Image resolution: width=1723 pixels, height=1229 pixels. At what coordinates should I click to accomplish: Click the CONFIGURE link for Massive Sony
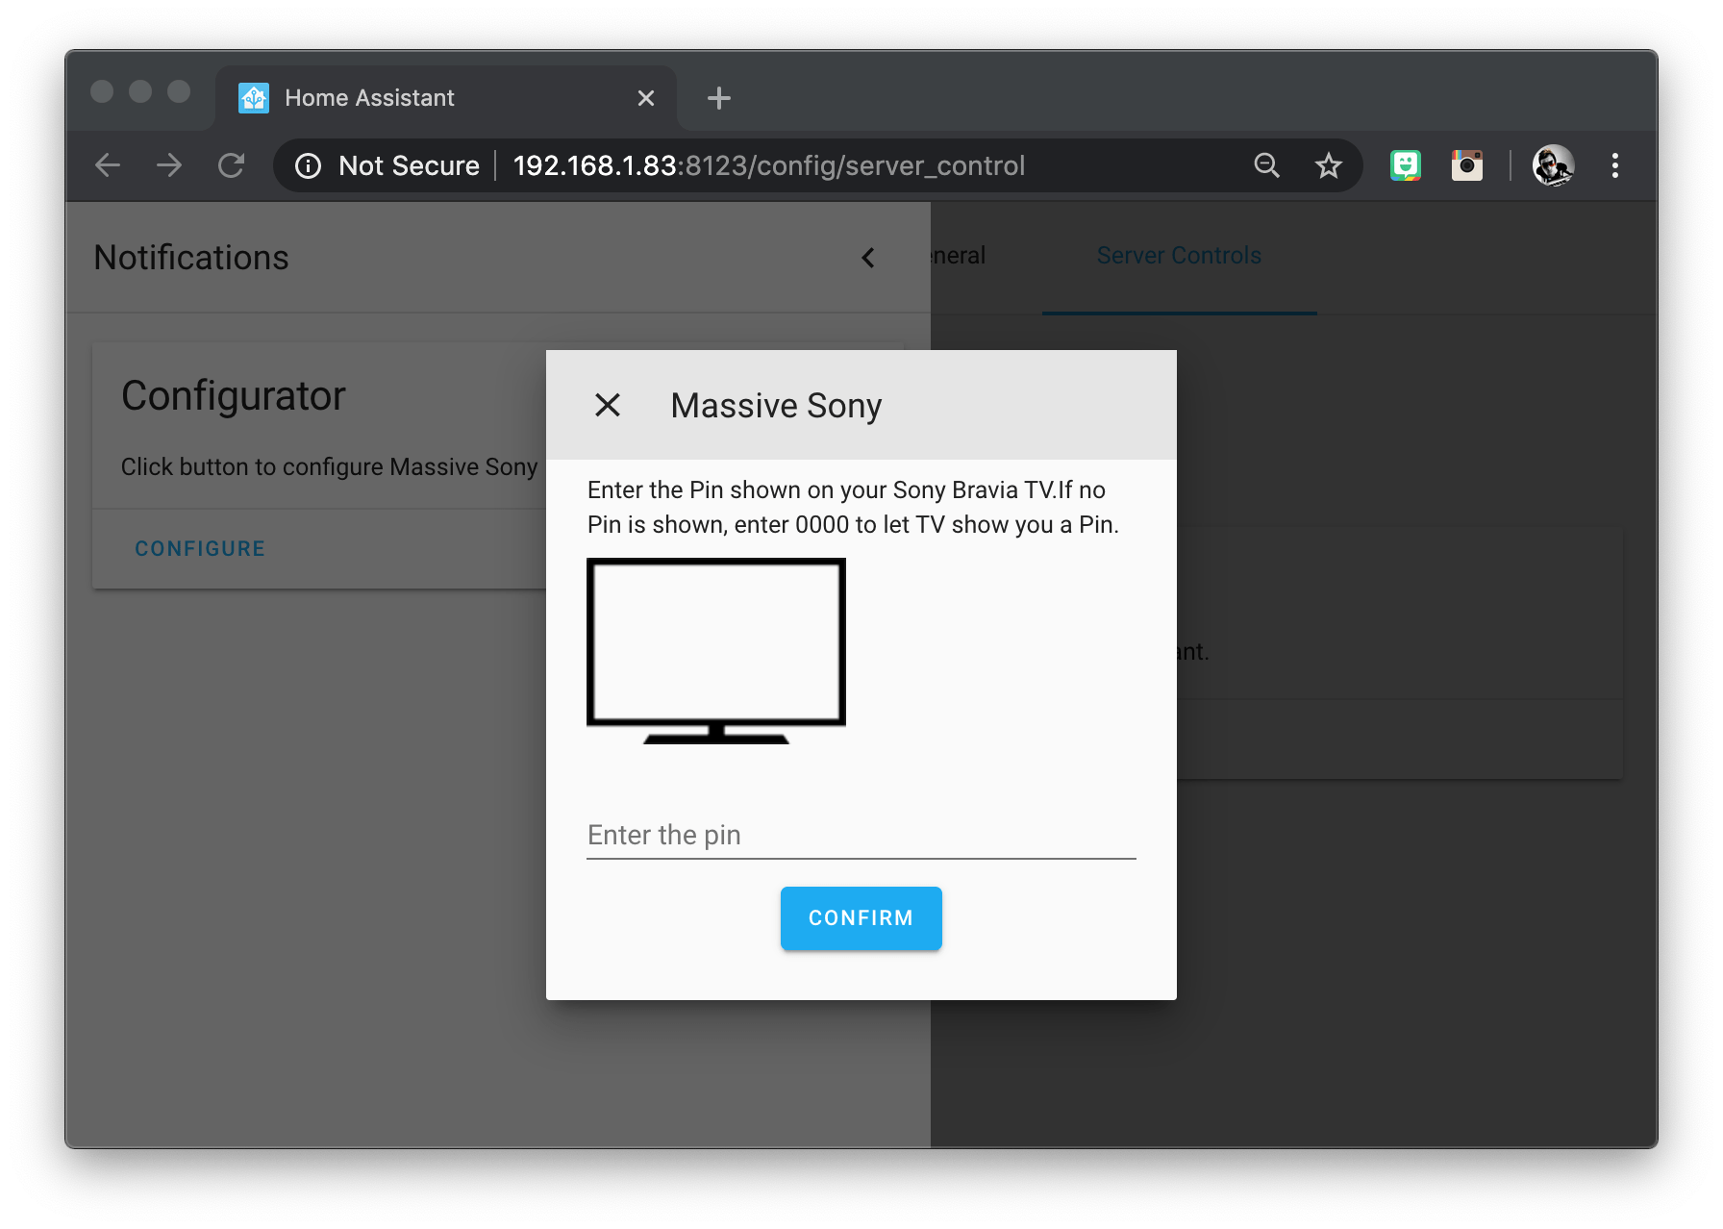[199, 548]
